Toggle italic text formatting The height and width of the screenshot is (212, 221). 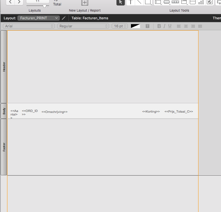tap(164, 26)
